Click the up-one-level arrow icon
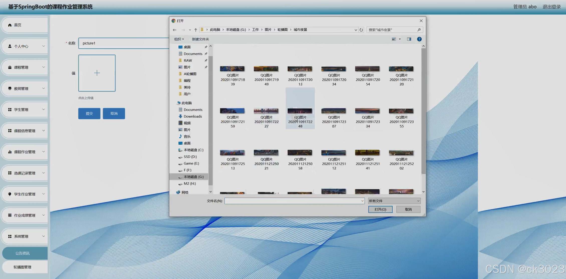 pos(196,30)
